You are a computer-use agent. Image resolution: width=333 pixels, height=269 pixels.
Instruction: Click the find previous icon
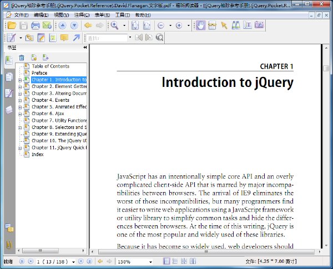click(x=139, y=38)
